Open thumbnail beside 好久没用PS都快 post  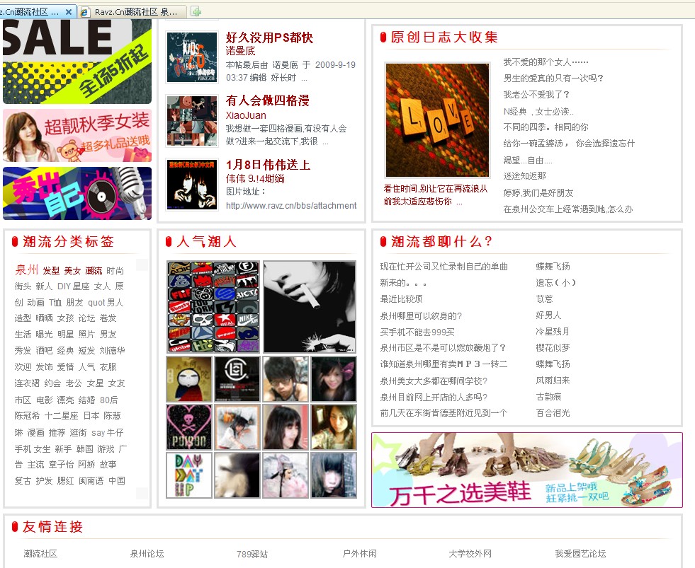(192, 57)
